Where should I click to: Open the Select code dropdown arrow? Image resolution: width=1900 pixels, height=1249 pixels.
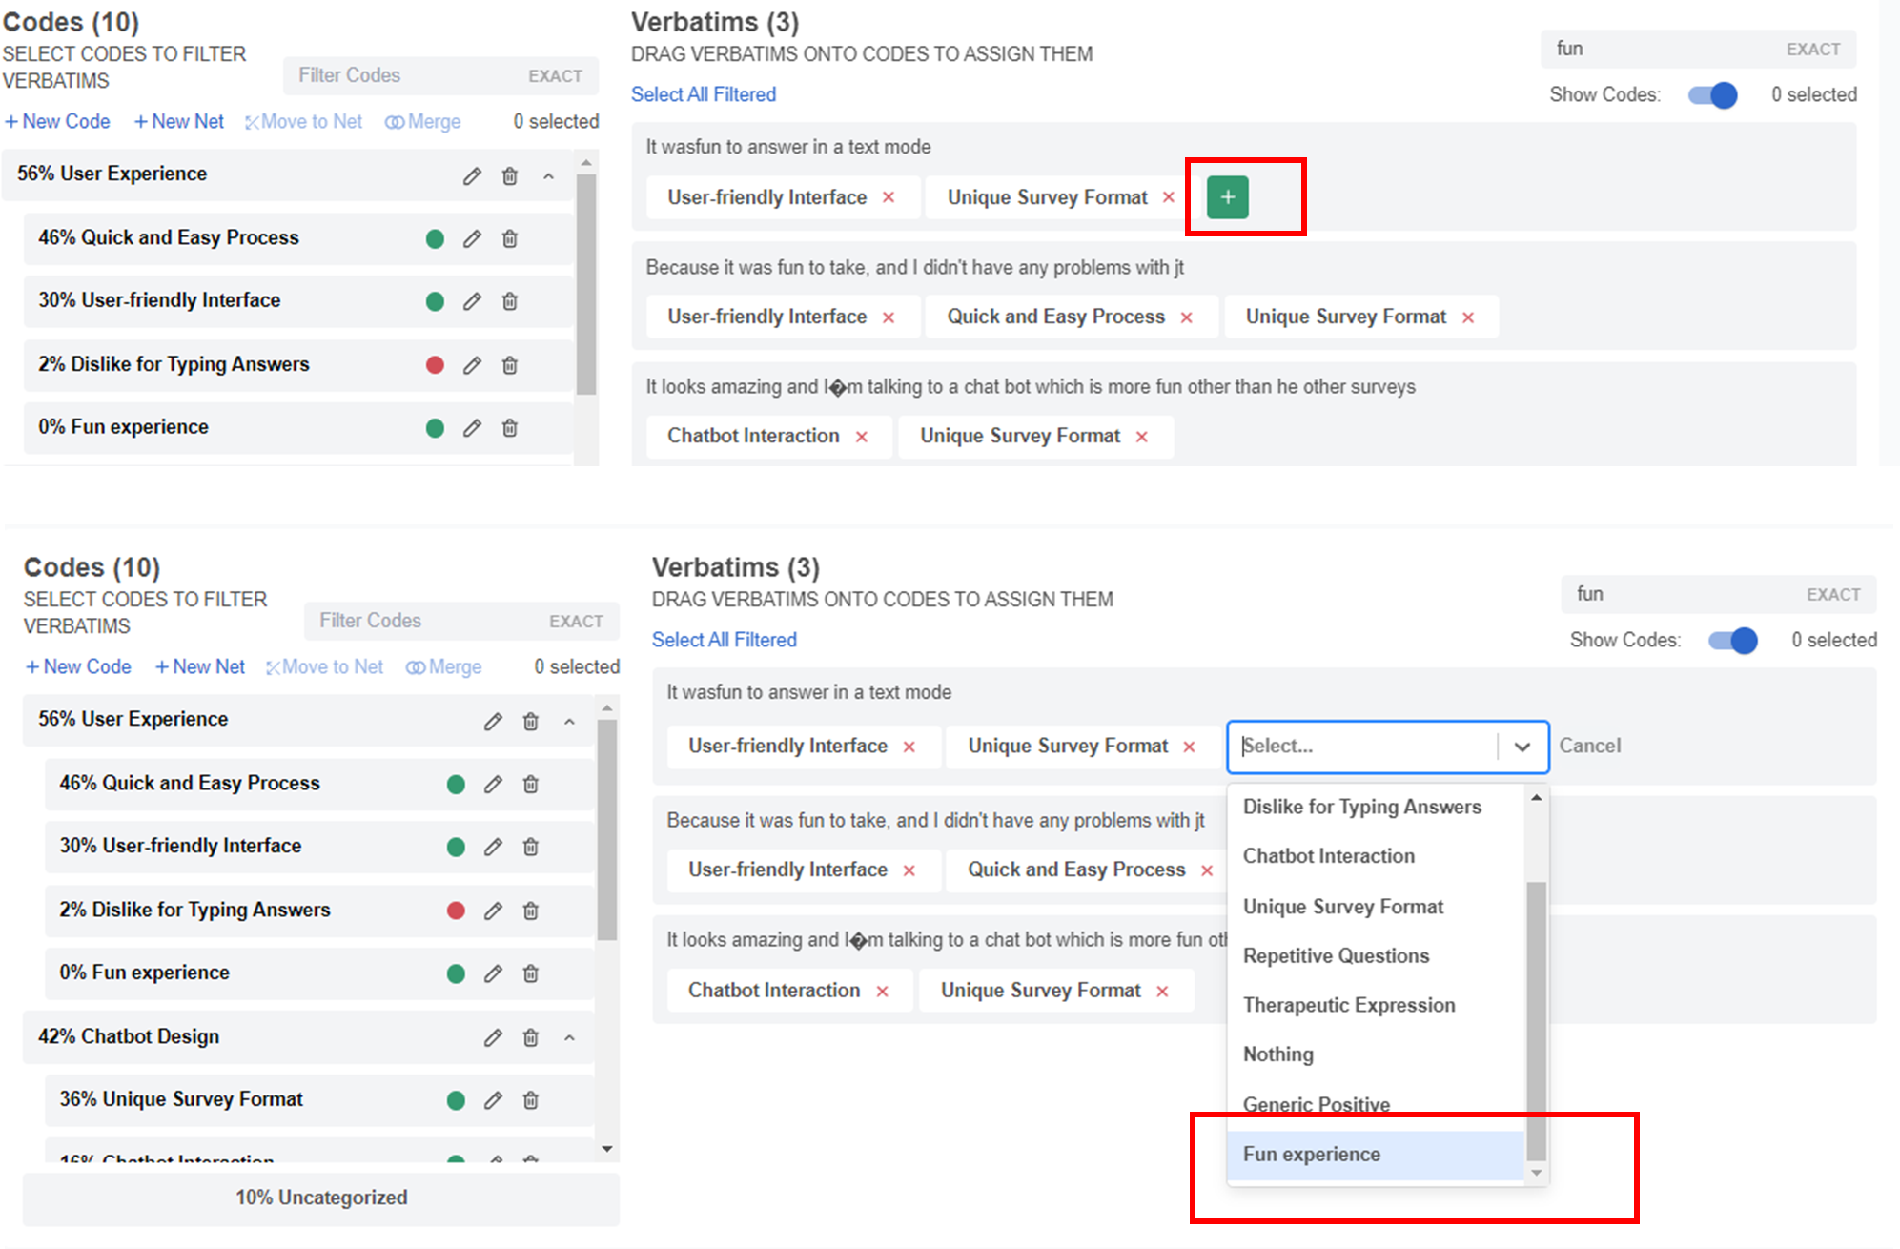[1522, 747]
